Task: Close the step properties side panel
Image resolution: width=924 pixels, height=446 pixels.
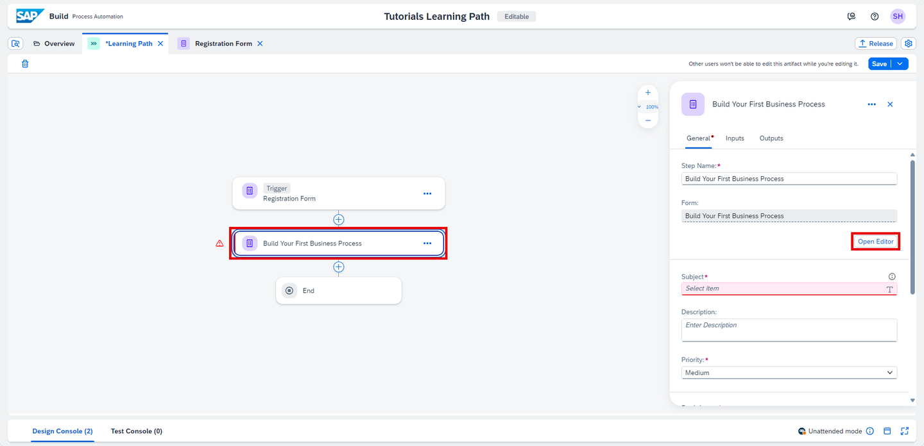Action: [x=890, y=104]
